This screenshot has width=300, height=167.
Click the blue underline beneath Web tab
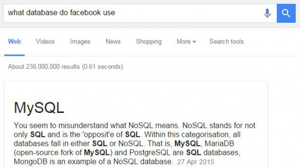14,55
